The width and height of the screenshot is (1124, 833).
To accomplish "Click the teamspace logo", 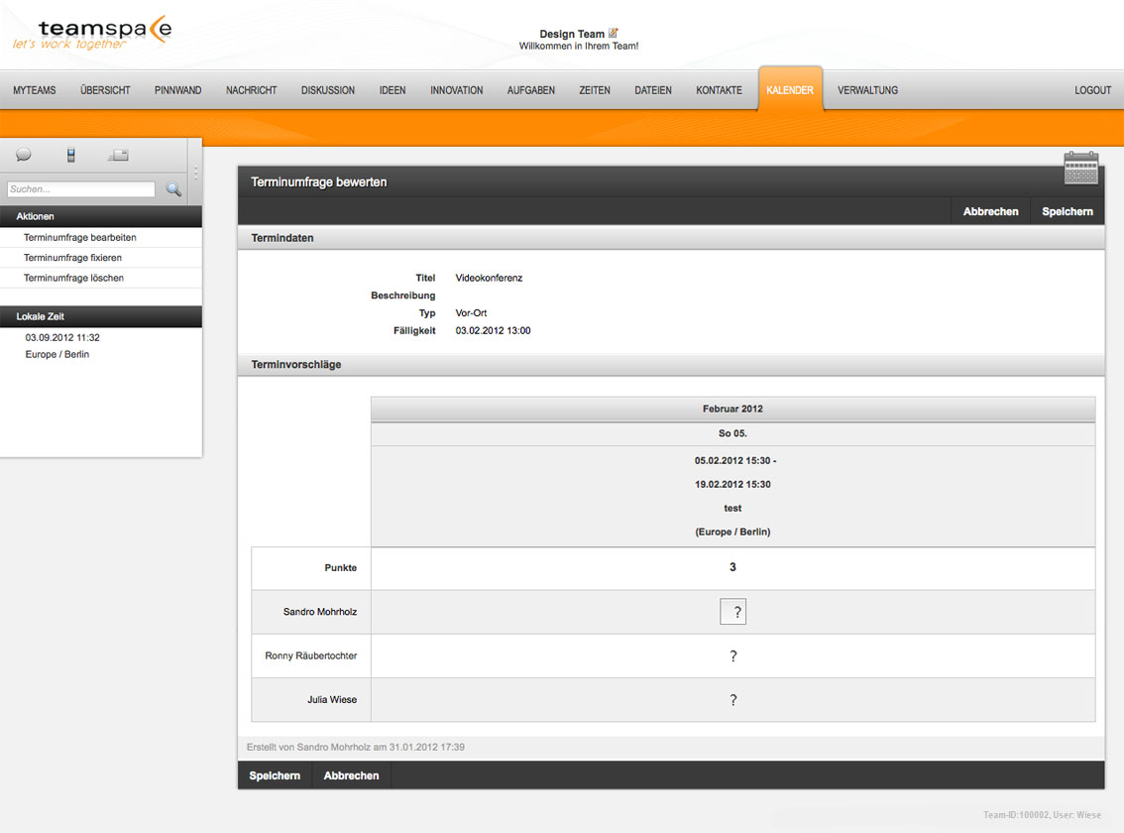I will pyautogui.click(x=92, y=33).
